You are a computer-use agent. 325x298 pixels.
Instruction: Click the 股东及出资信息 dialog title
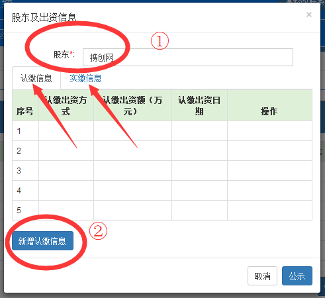pyautogui.click(x=44, y=17)
